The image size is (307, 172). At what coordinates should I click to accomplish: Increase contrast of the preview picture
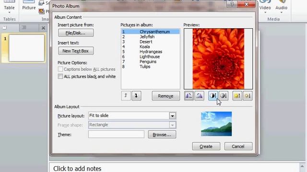tap(213, 96)
